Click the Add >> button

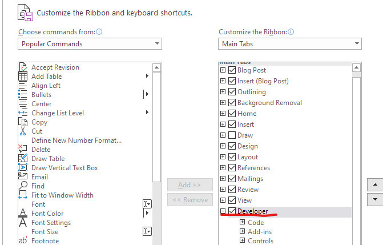coord(190,185)
